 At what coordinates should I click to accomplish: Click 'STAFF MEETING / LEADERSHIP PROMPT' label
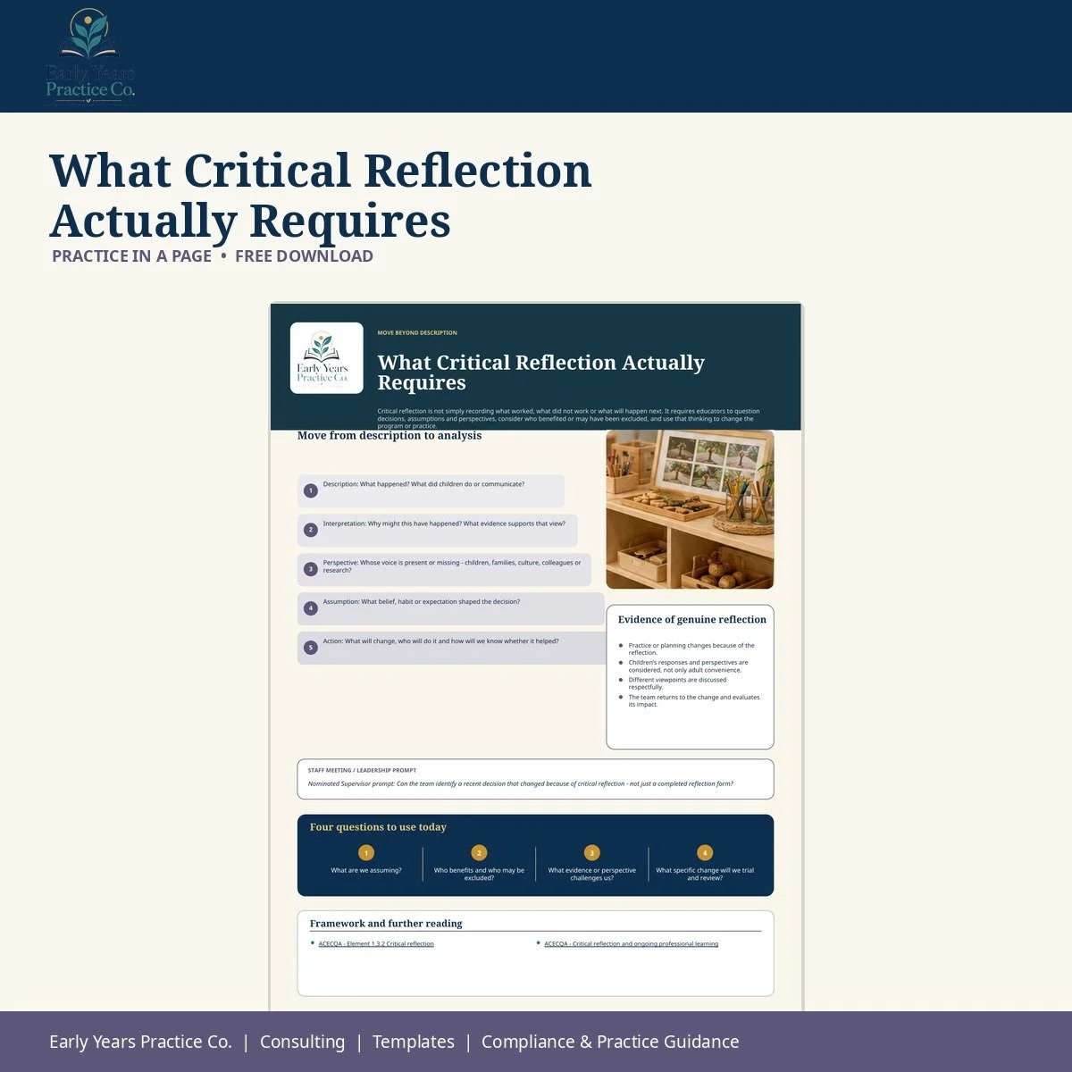pyautogui.click(x=362, y=770)
